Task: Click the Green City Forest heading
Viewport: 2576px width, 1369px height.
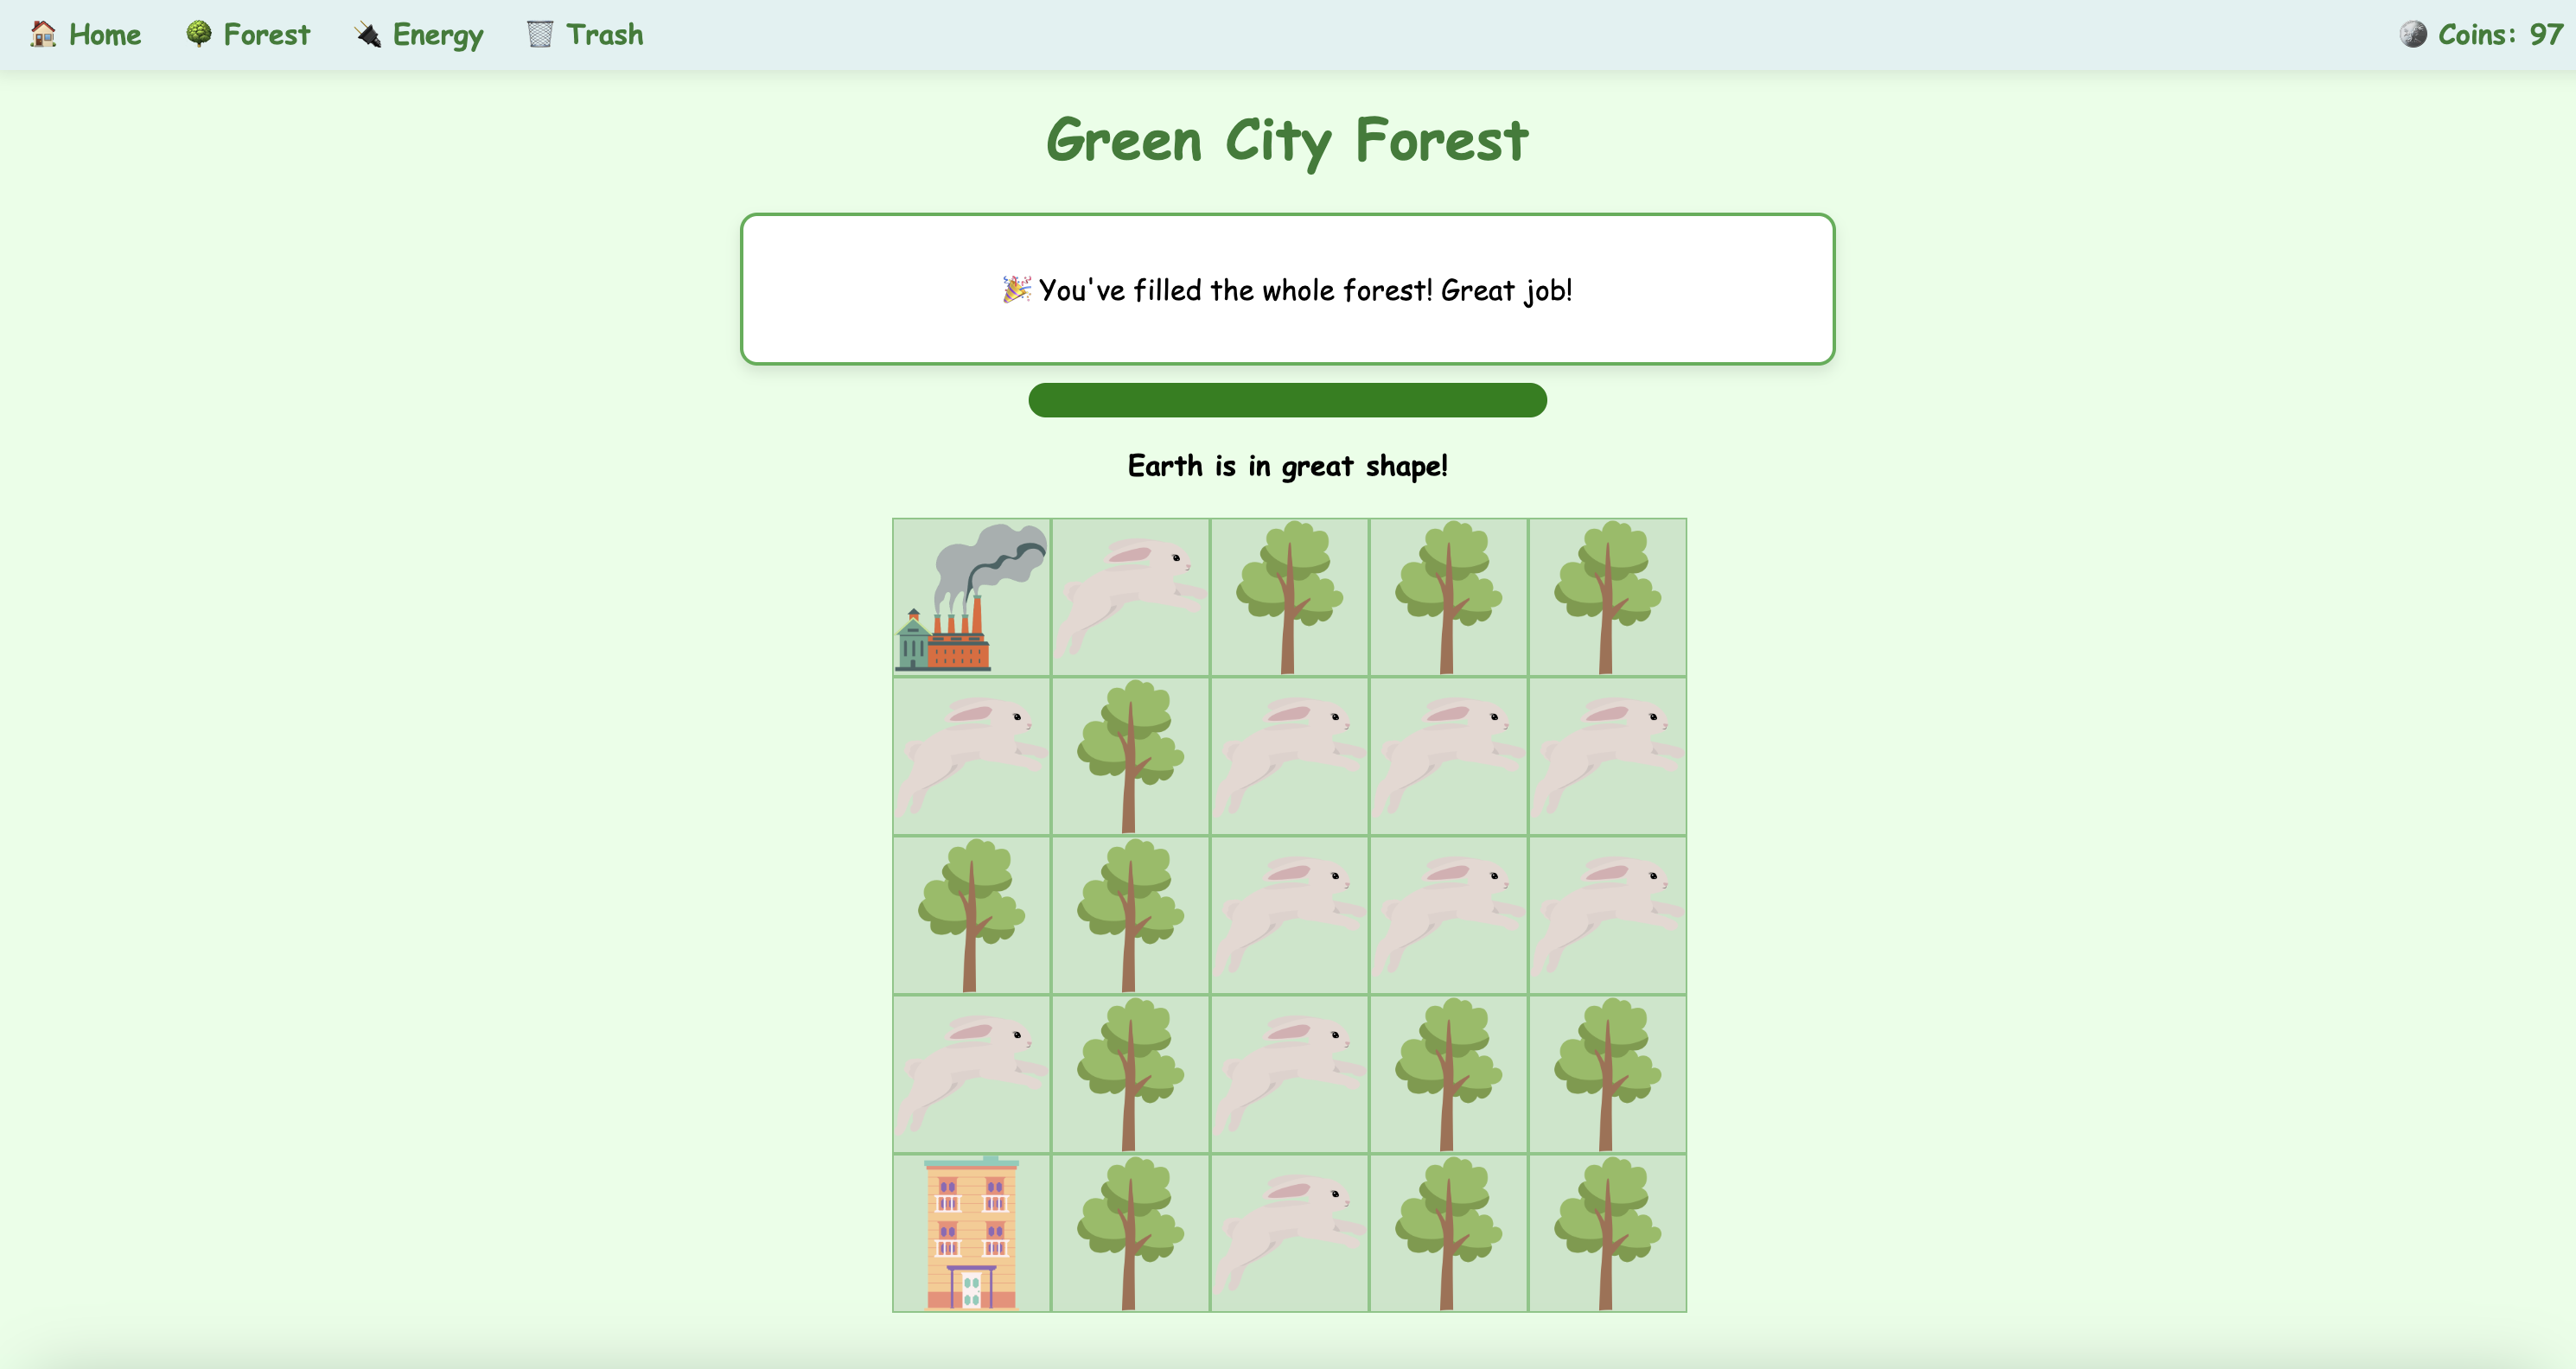Action: [1287, 140]
